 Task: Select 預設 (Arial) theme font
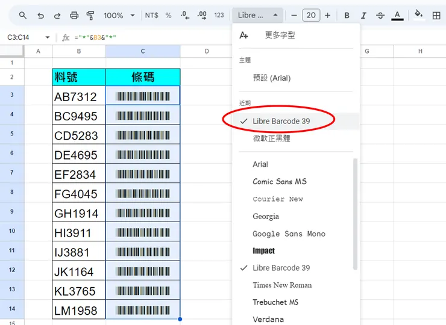[296, 78]
